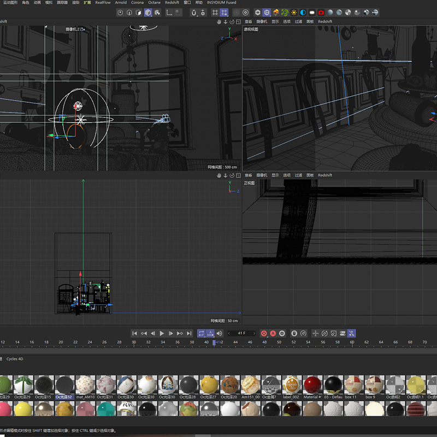Click the keyframe selection gear icon

pyautogui.click(x=282, y=333)
